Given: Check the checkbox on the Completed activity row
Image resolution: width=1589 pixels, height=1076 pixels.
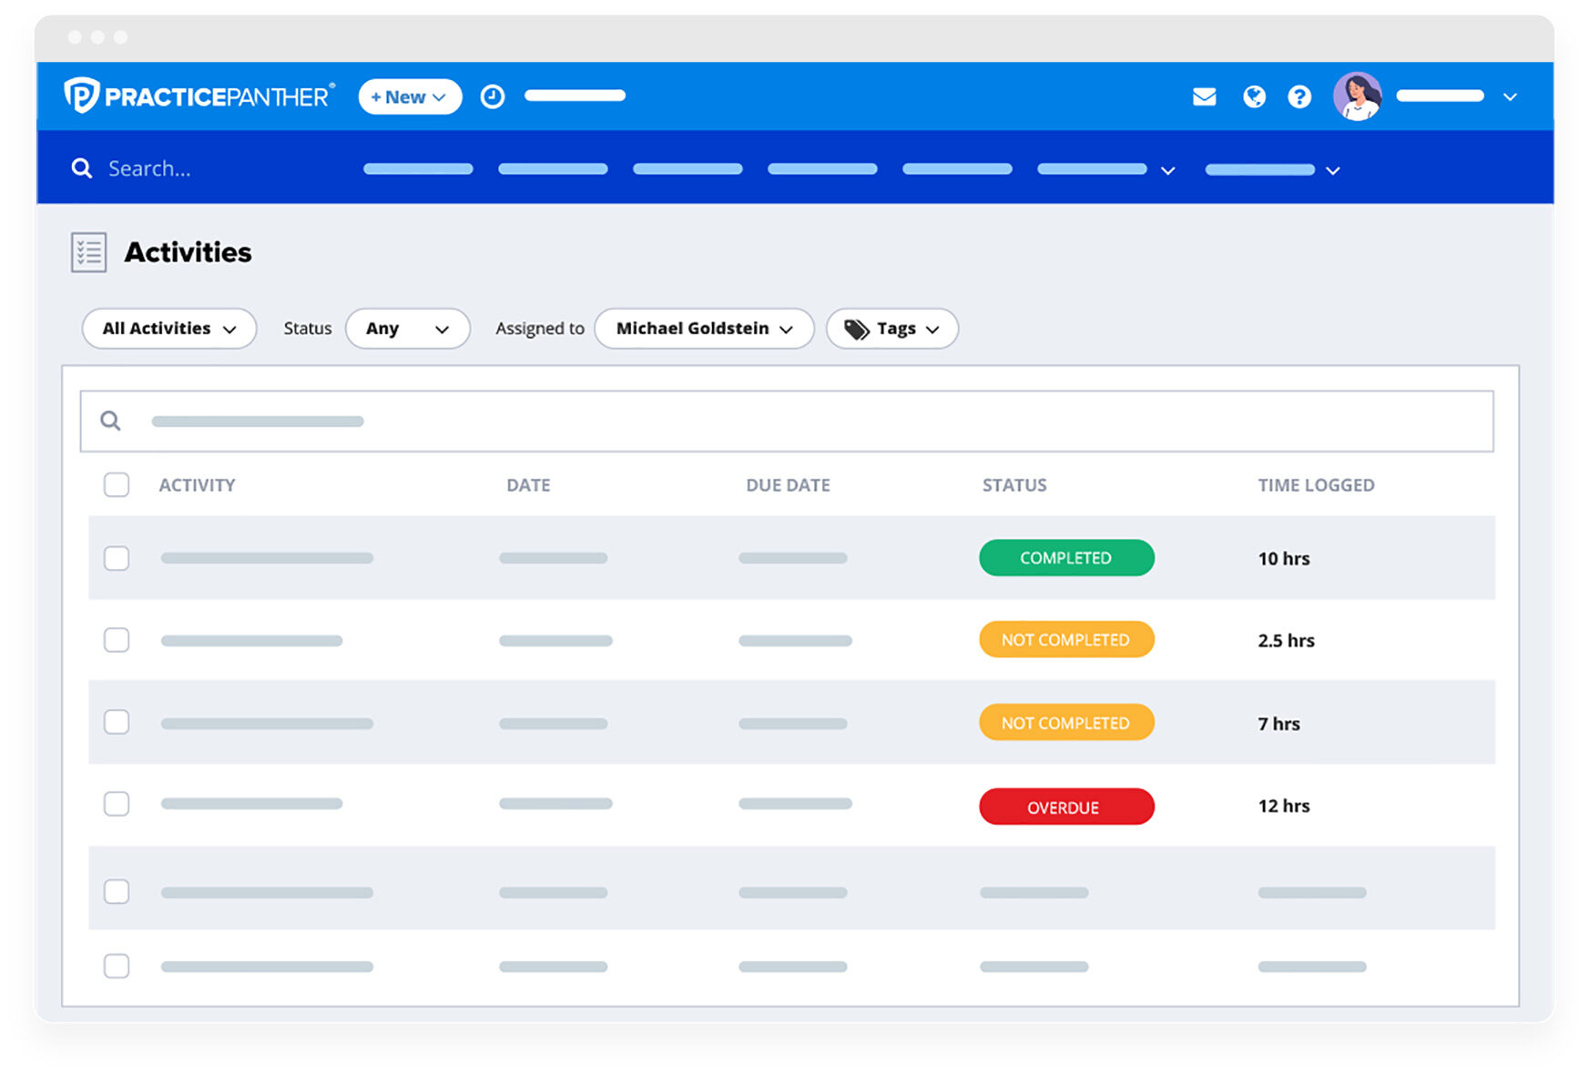Looking at the screenshot, I should (117, 558).
